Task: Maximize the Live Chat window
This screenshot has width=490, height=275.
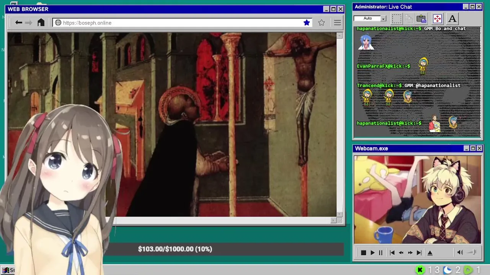Action: click(x=472, y=7)
